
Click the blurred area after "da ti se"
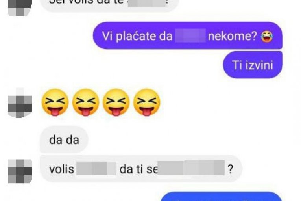[x=191, y=168]
